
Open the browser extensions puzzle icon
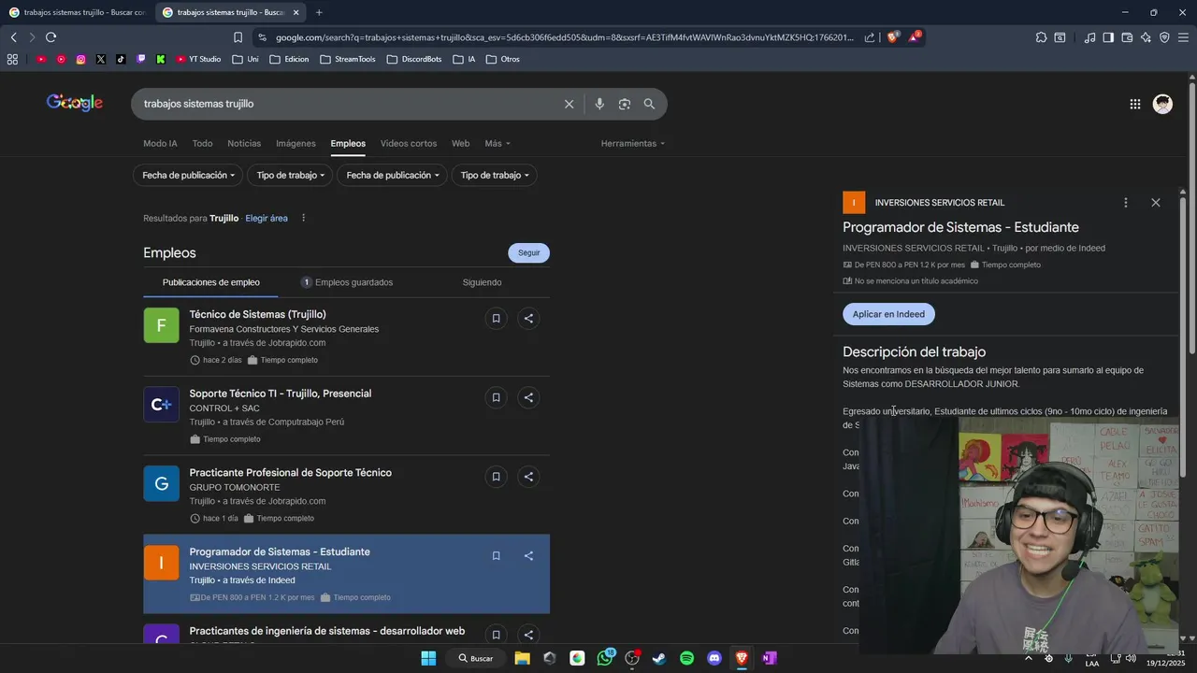(1041, 37)
